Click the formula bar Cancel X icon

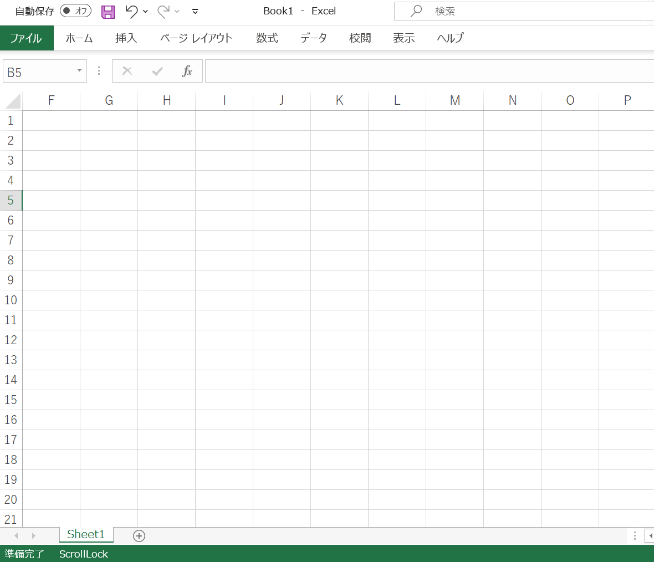coord(127,71)
